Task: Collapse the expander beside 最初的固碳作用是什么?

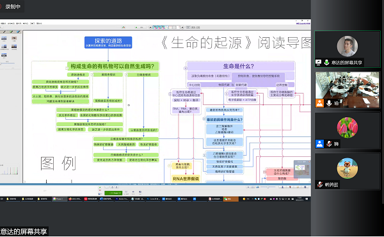Action: [x=204, y=119]
